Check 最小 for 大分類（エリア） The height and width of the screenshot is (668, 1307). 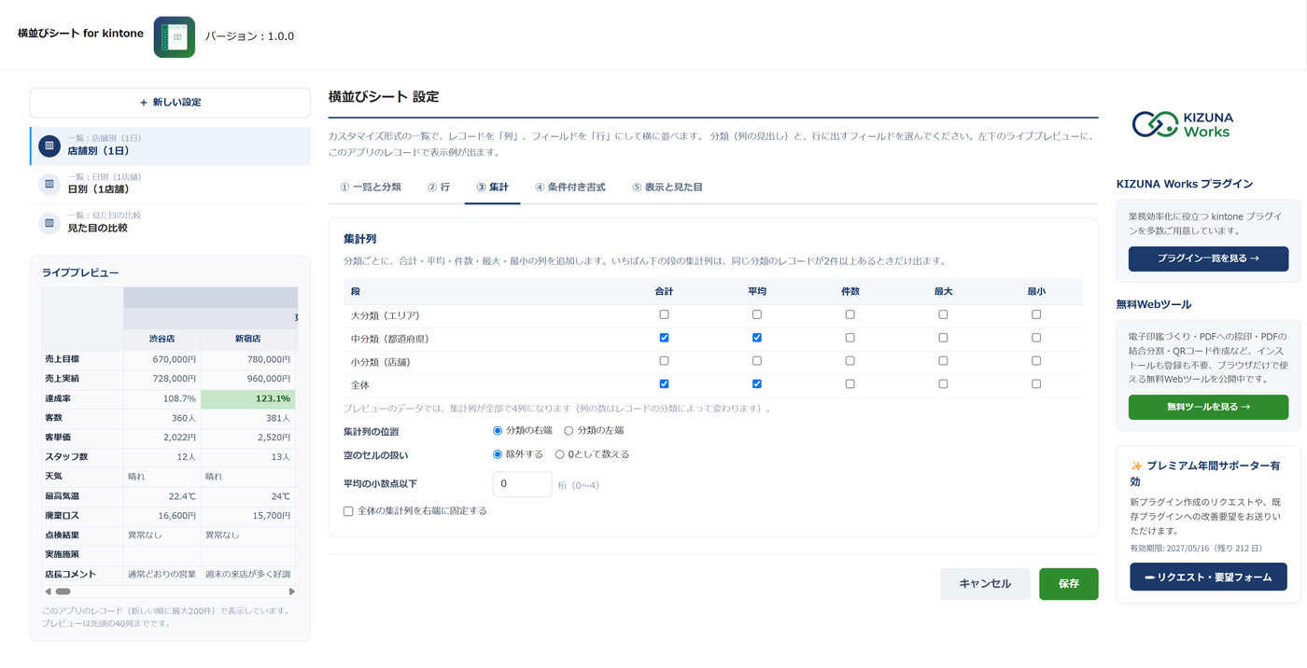point(1036,315)
